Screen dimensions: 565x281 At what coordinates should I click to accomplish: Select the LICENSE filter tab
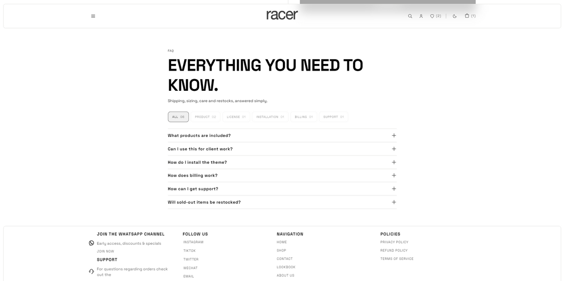236,117
